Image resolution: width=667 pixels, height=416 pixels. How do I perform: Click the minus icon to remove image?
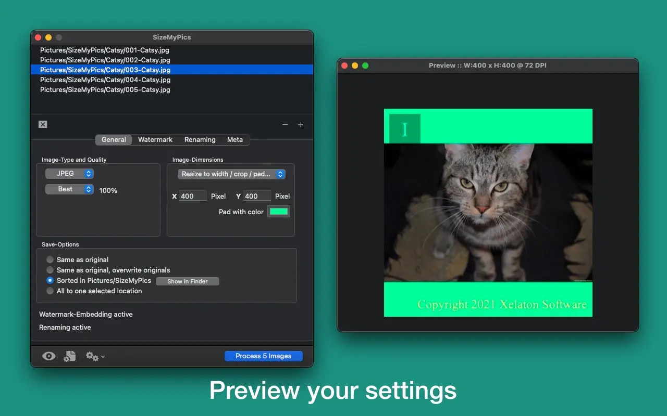[285, 125]
